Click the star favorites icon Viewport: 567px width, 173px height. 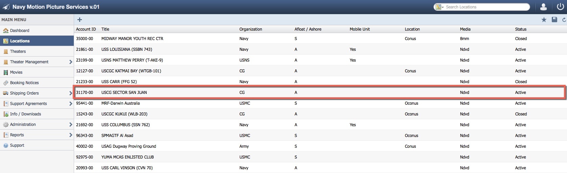544,20
